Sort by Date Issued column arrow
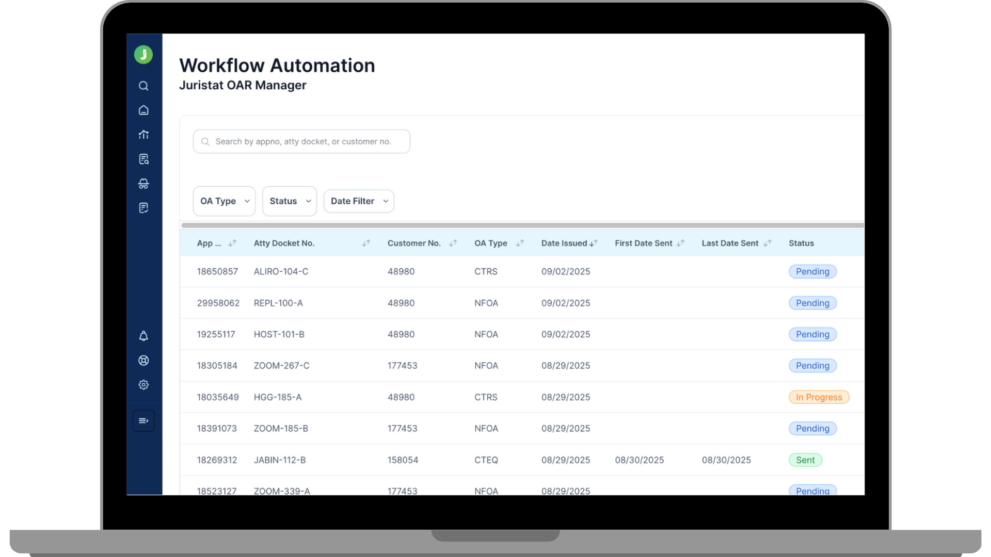991x557 pixels. click(x=594, y=243)
